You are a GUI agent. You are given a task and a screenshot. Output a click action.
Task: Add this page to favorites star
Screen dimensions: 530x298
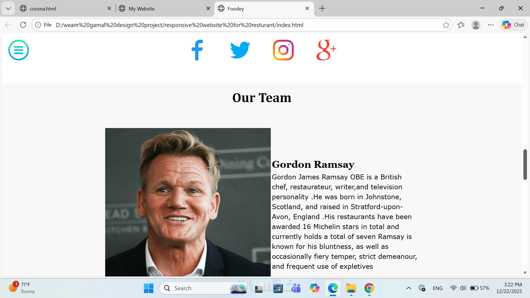[446, 25]
